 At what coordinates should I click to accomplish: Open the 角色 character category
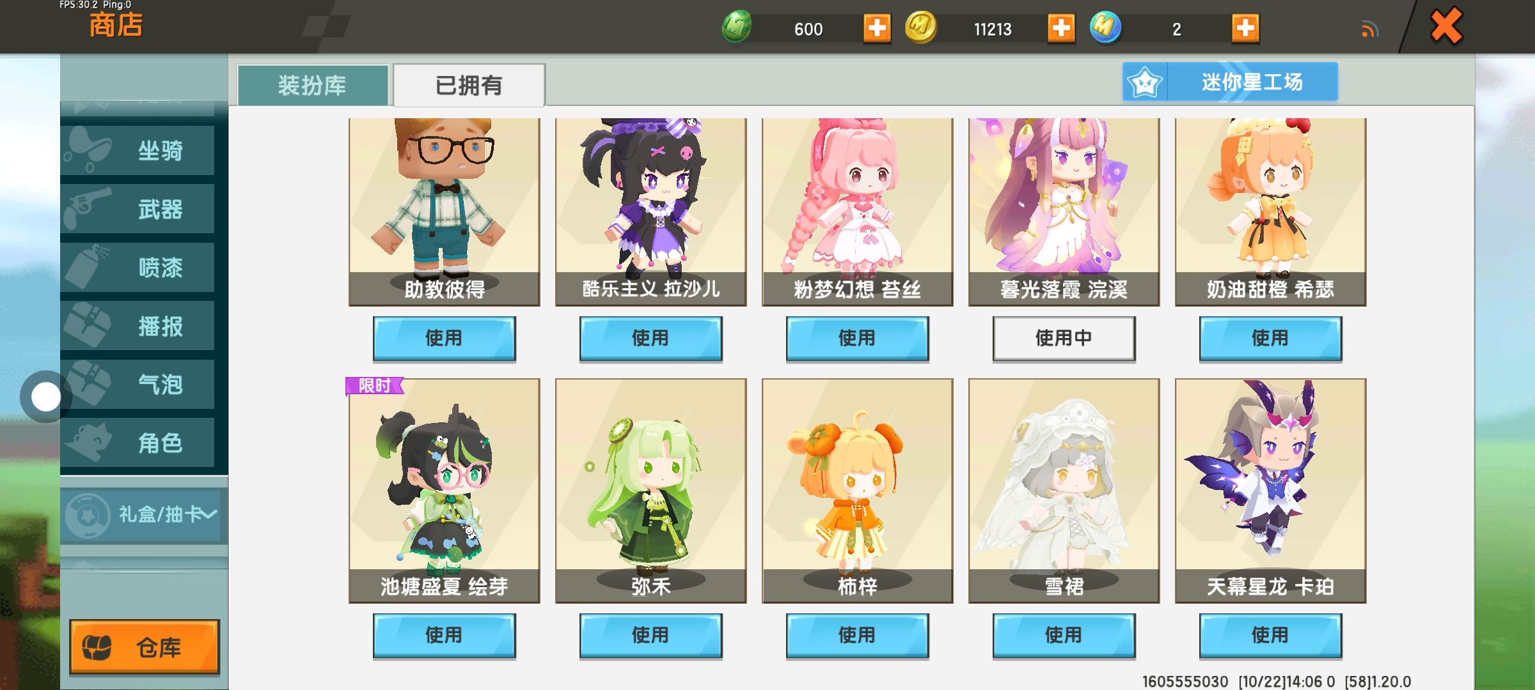pyautogui.click(x=138, y=443)
